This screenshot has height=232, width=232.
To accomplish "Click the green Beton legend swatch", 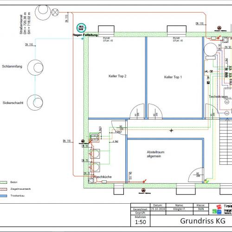I will click(x=3, y=182).
